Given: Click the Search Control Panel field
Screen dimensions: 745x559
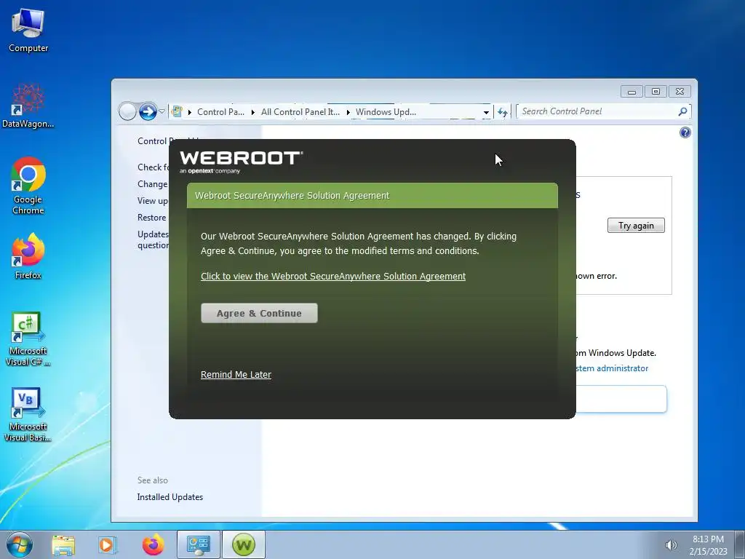Looking at the screenshot, I should (x=603, y=111).
